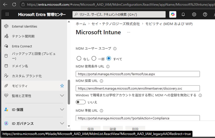This screenshot has height=138, width=215.
Task: Show info for MDM 使用条件 URL
Action: pyautogui.click(x=108, y=67)
